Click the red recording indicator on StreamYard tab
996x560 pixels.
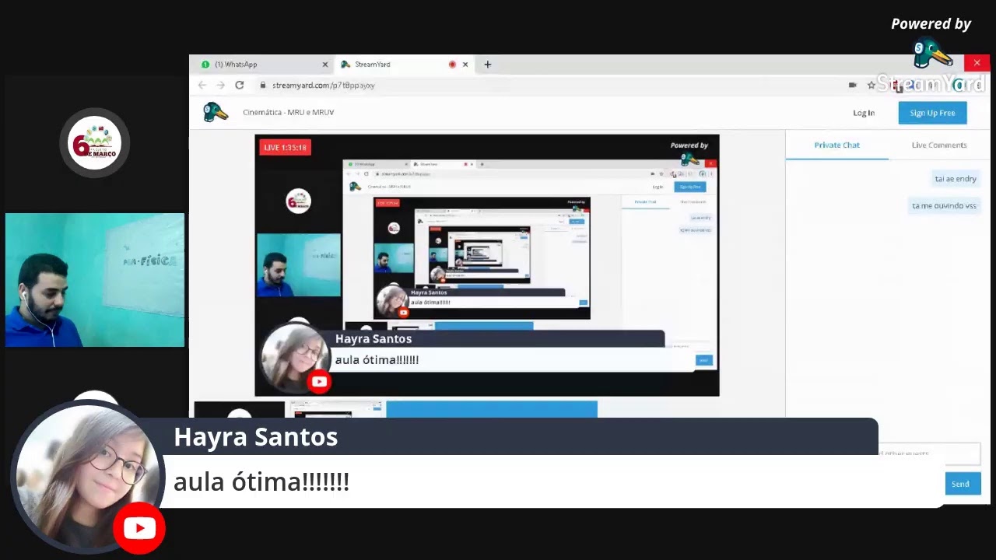452,65
